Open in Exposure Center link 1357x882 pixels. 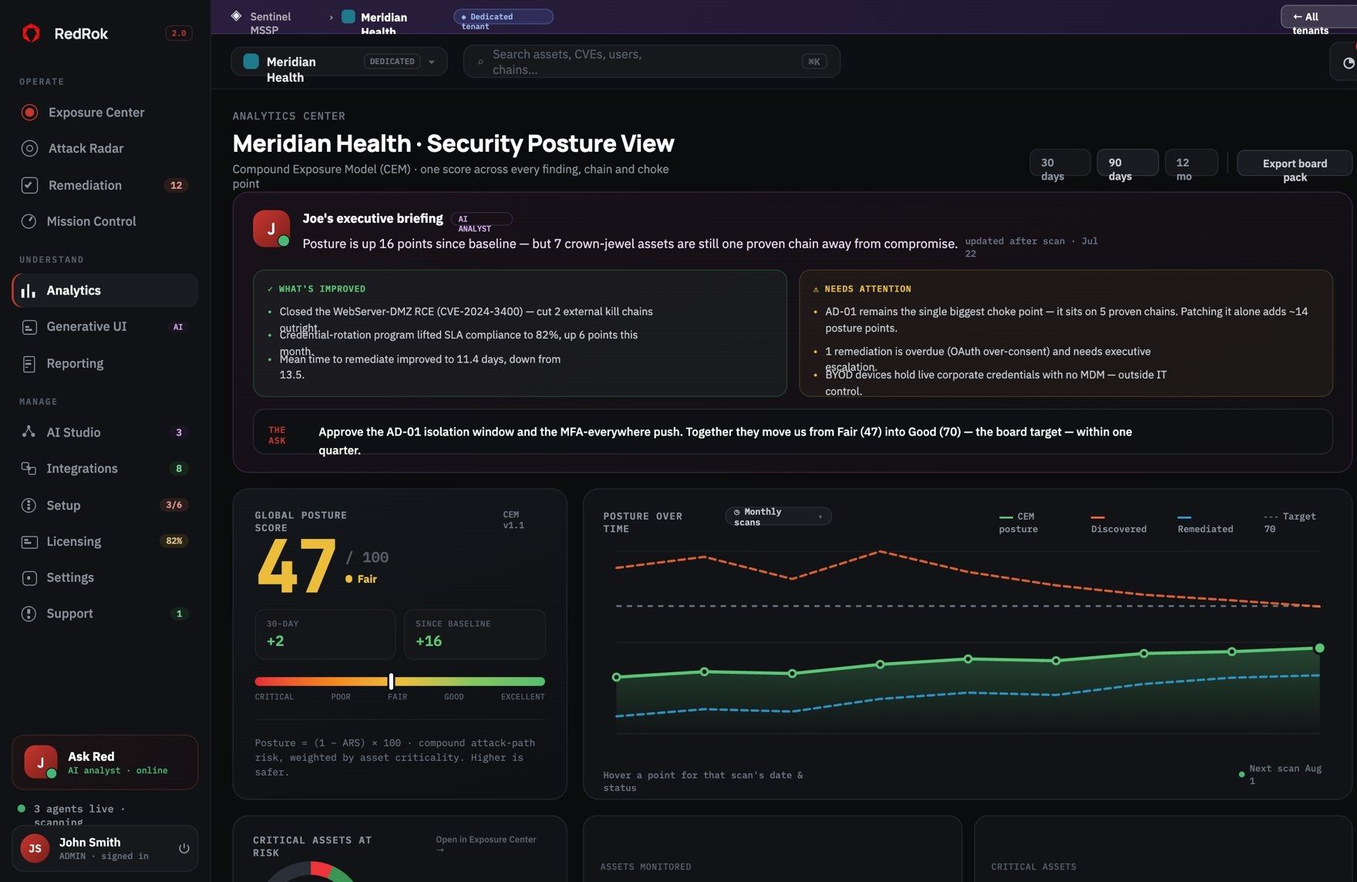pos(486,844)
